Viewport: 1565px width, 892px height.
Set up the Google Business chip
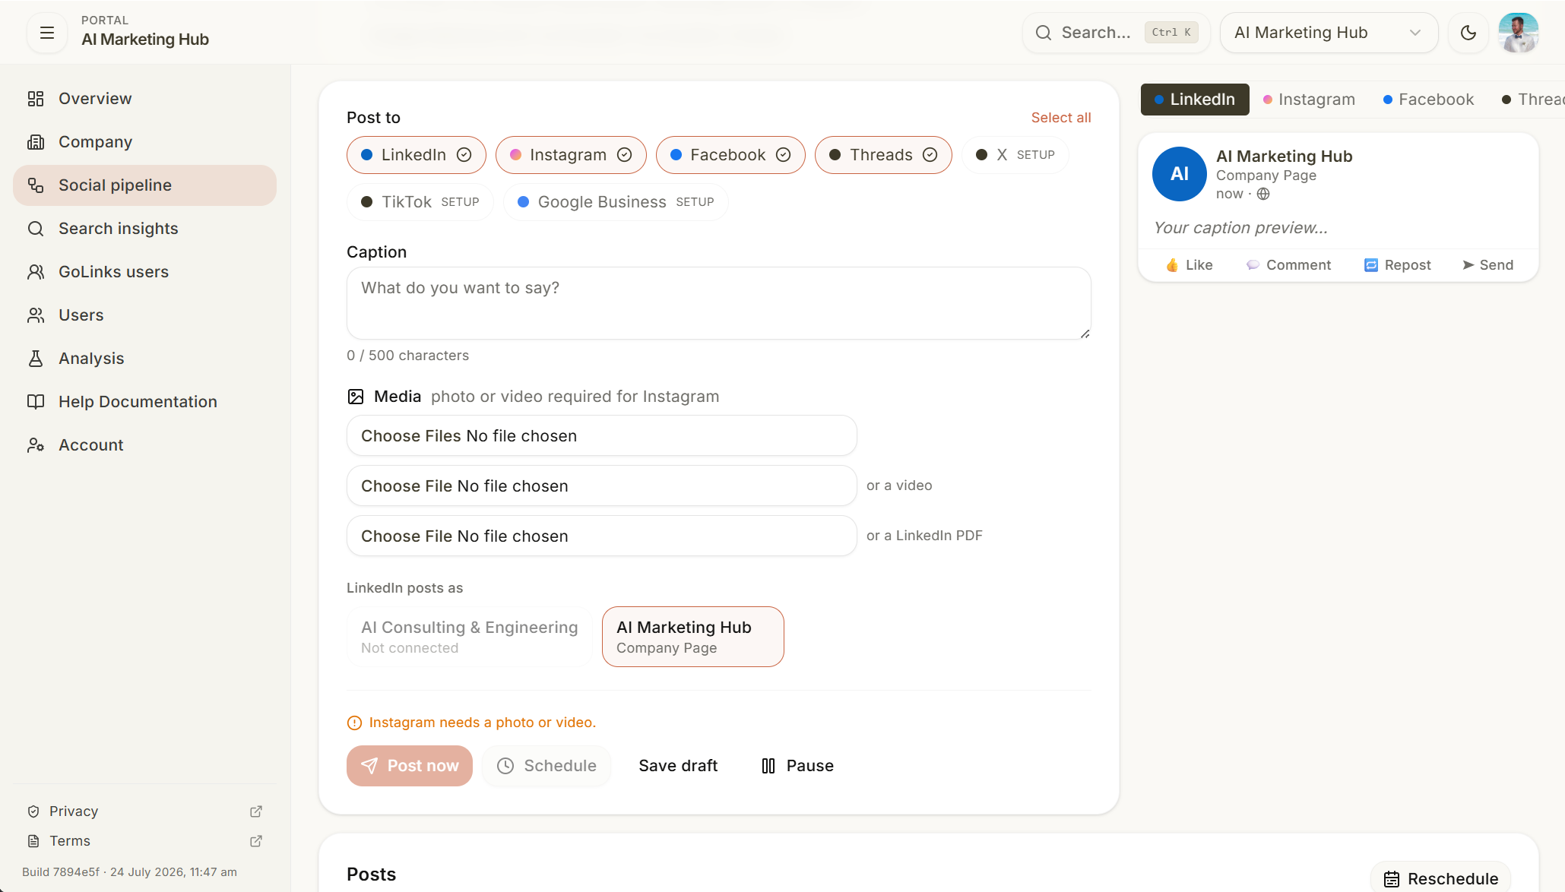[616, 202]
